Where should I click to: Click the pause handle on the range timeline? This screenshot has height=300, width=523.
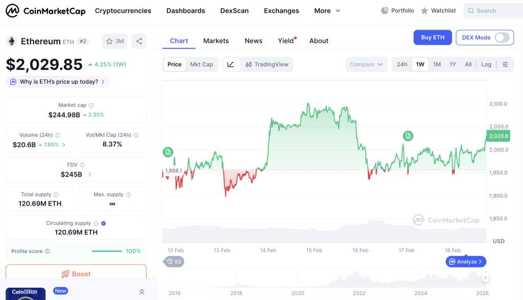(485, 278)
